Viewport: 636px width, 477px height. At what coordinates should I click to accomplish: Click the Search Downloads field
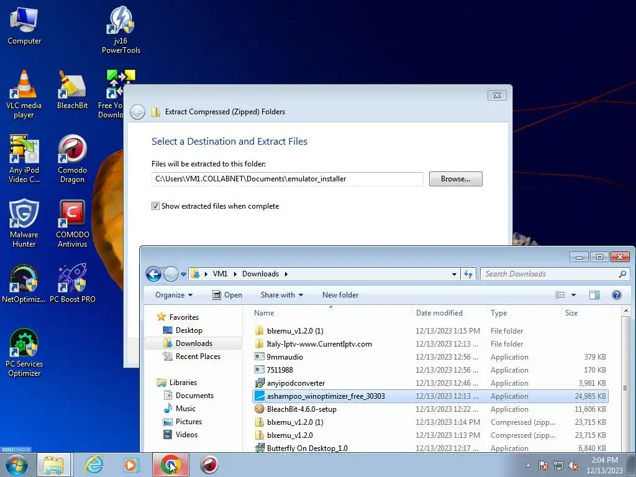549,274
